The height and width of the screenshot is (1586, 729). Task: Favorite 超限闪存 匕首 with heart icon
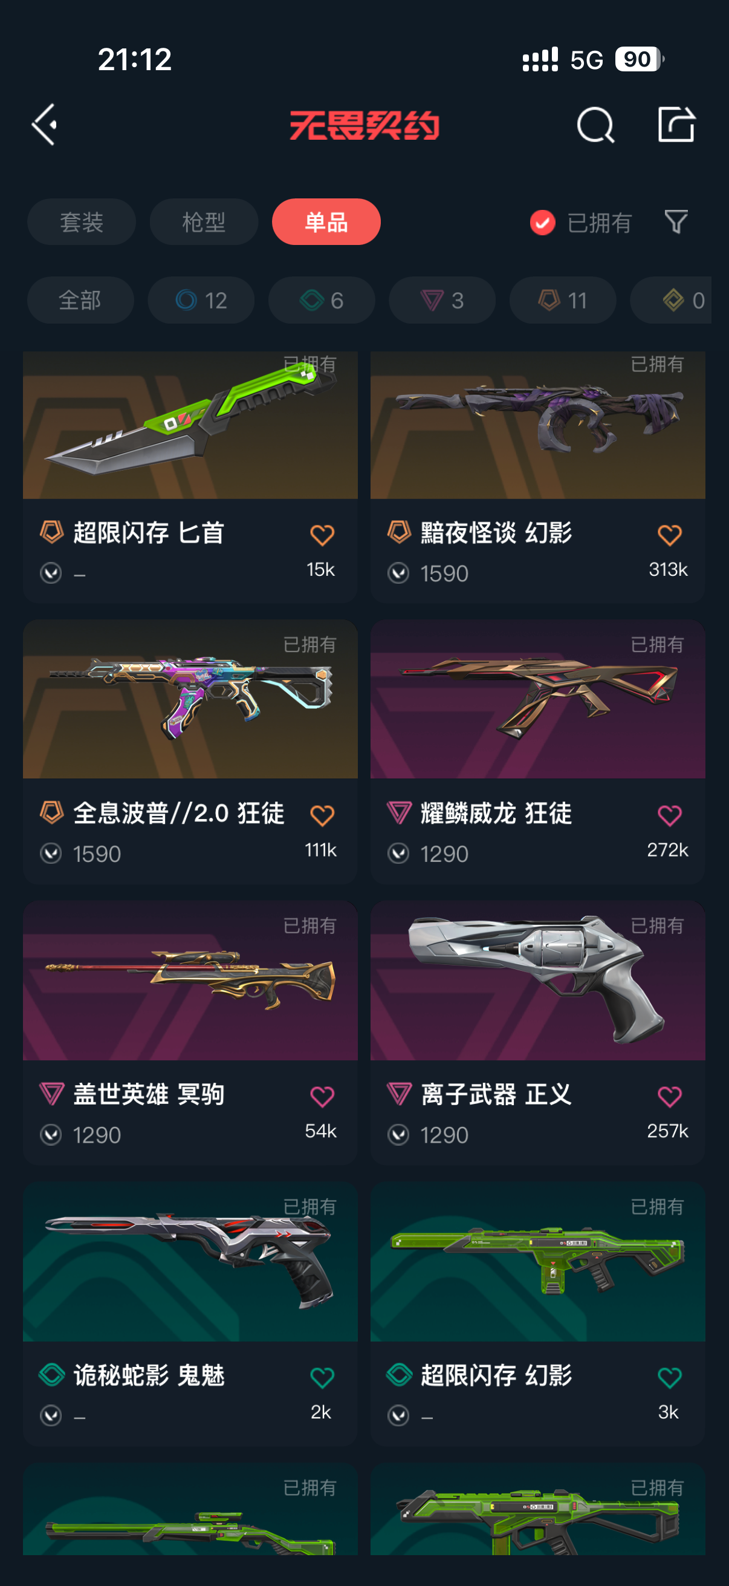(322, 535)
